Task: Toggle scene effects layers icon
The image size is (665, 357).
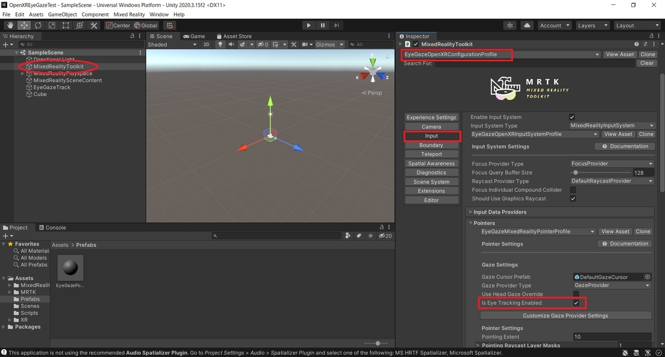Action: (243, 44)
